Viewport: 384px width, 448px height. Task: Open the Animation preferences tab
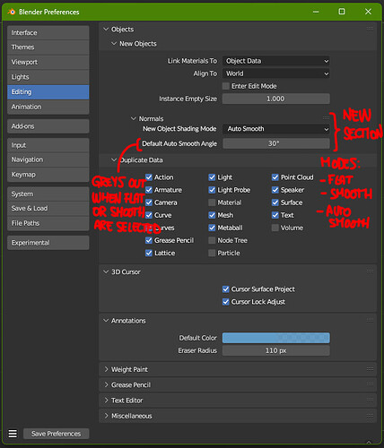point(48,107)
